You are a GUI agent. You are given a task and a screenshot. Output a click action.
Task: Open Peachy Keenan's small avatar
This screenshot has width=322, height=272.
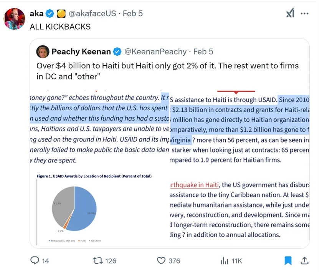point(43,52)
